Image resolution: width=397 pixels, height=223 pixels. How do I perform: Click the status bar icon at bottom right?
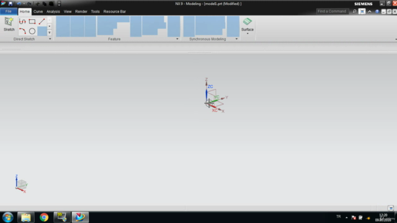391,208
